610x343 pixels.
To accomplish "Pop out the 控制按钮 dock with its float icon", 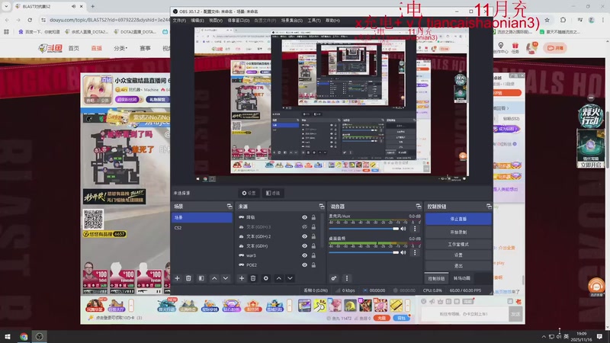I will 489,206.
